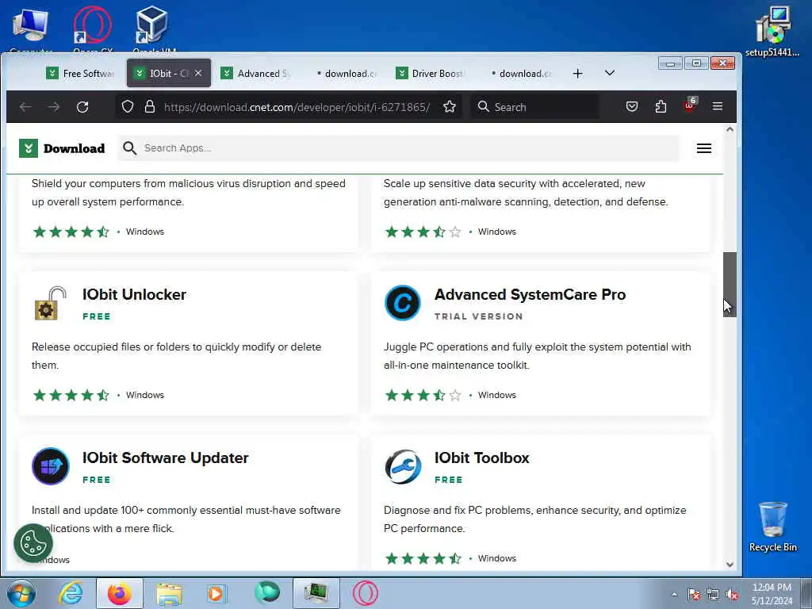Switch to the Advanced S tab
The height and width of the screenshot is (609, 812).
tap(256, 74)
